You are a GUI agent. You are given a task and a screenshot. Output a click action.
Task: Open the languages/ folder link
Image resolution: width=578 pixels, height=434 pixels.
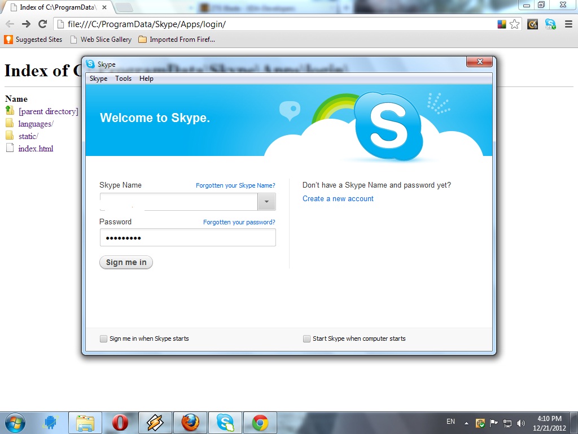point(36,124)
